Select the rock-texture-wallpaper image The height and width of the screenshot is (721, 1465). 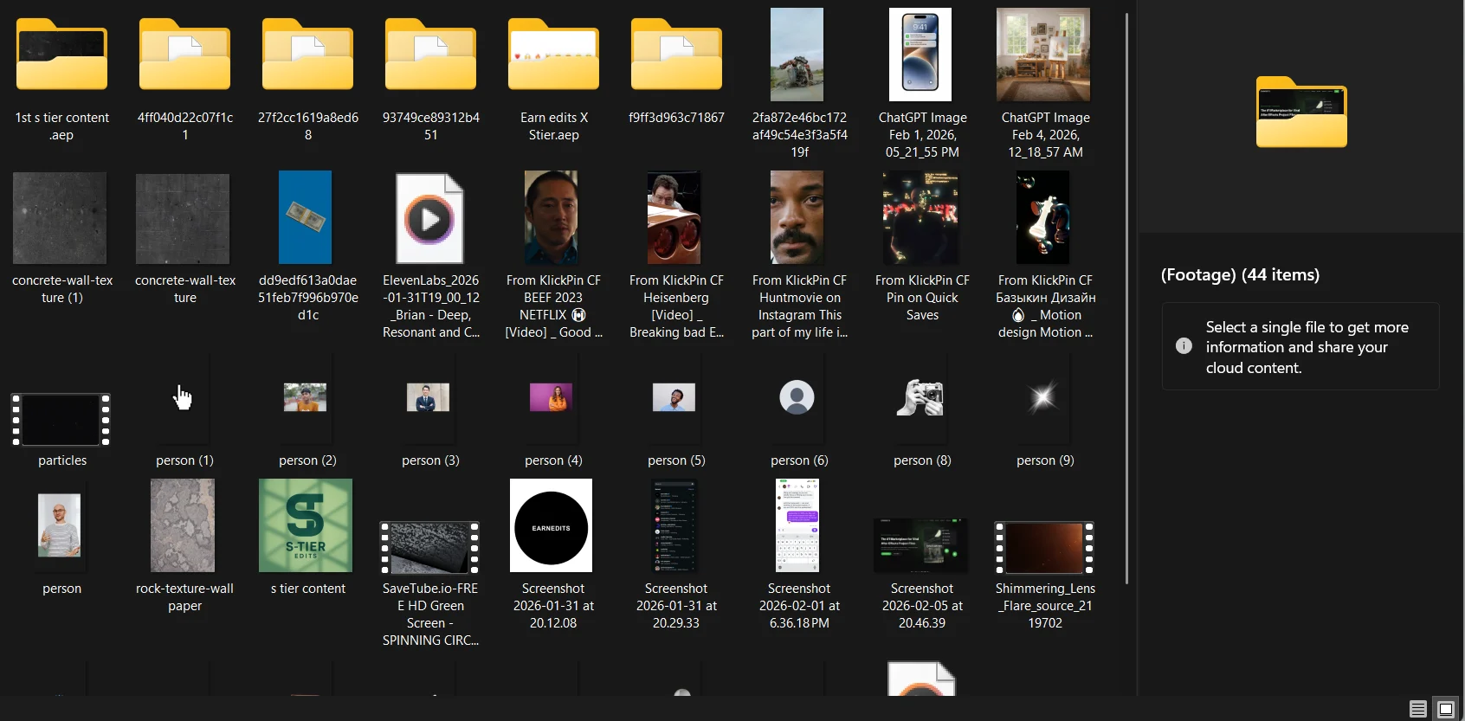183,526
